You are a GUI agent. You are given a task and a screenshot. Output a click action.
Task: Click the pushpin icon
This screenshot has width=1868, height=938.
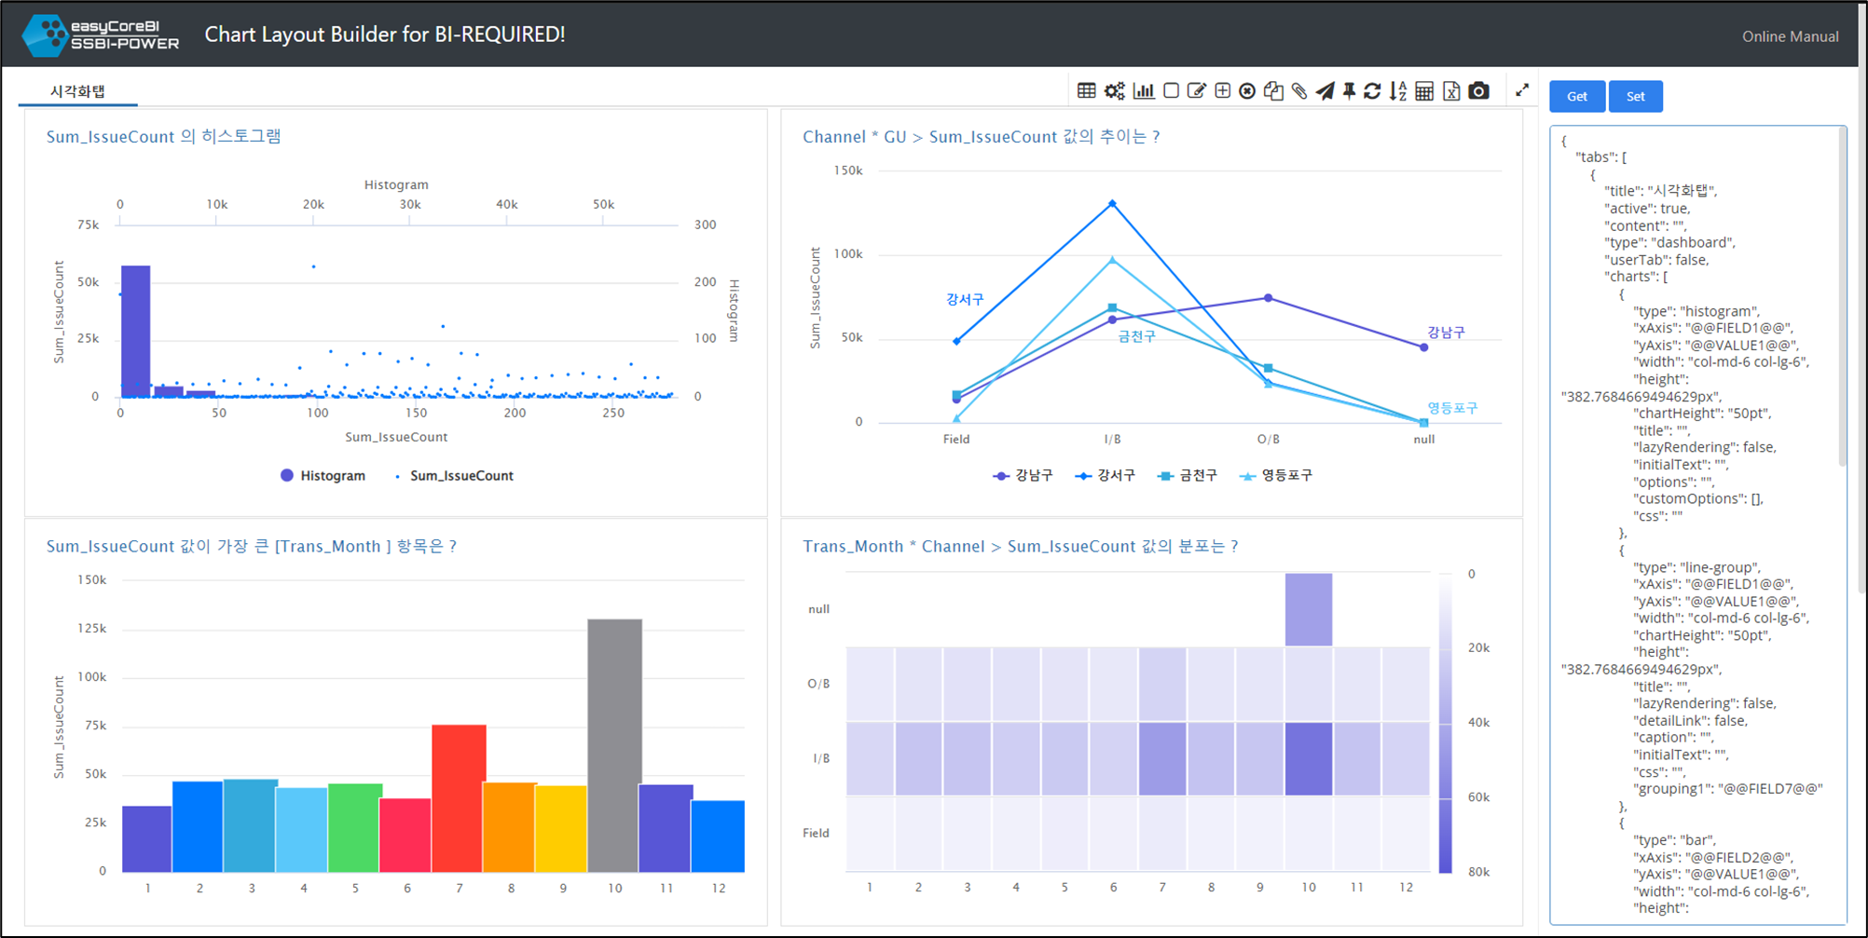(1349, 91)
